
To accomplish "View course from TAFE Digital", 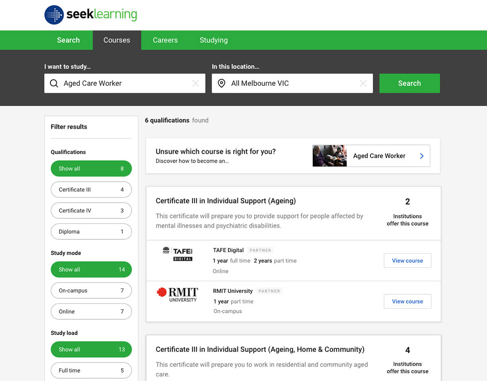I will (408, 261).
